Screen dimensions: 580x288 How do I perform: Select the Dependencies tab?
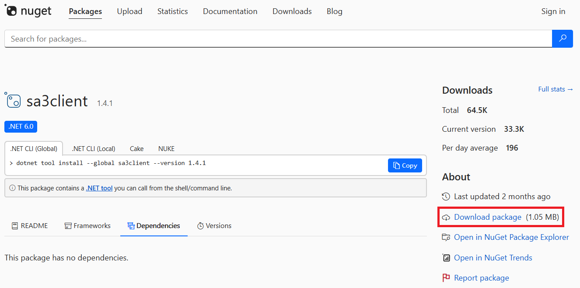pos(154,226)
